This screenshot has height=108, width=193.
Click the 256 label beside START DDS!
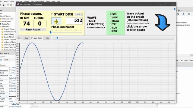pyautogui.click(x=78, y=14)
